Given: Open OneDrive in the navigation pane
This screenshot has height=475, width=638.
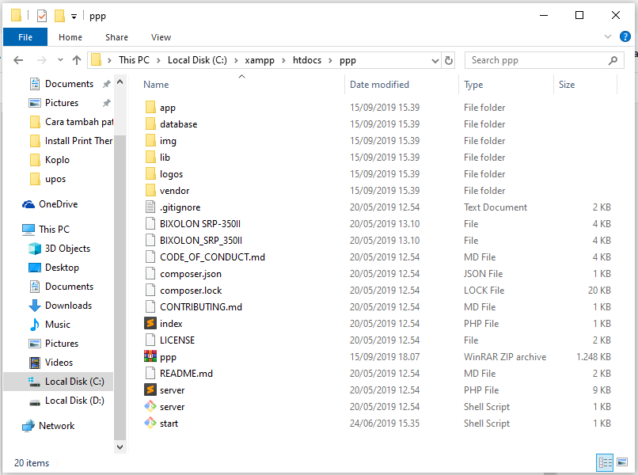Looking at the screenshot, I should (x=54, y=203).
